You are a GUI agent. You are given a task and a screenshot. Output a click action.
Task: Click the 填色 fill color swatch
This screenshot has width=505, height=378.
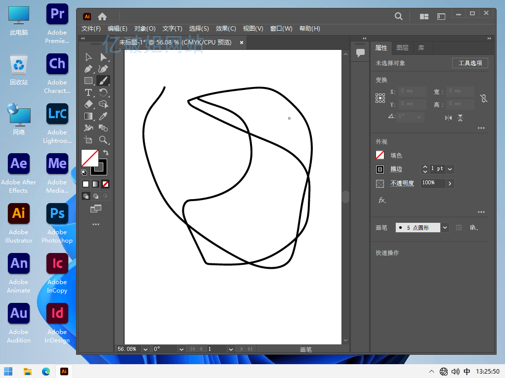[380, 155]
